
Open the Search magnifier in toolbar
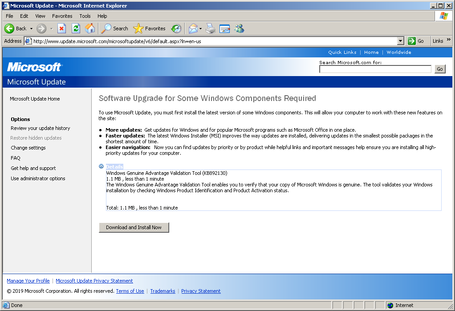[x=106, y=28]
